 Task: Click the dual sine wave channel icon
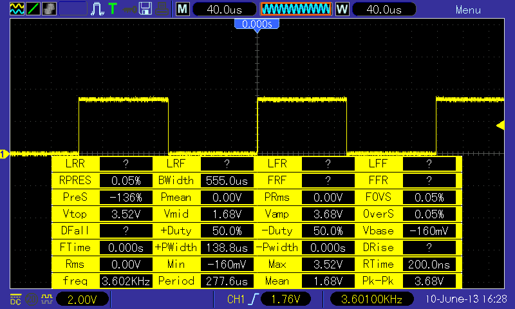pos(17,8)
